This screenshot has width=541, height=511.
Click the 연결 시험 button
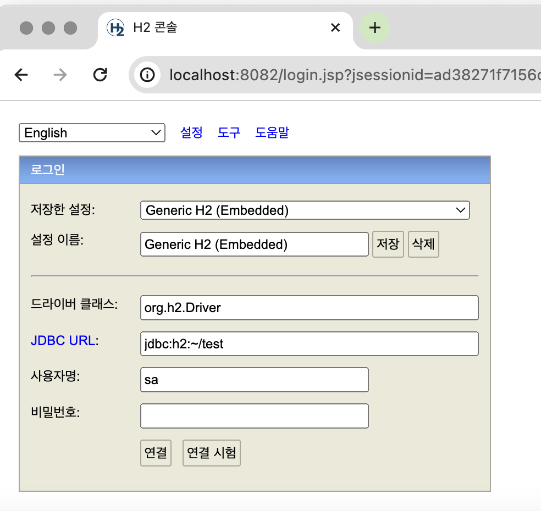tap(212, 453)
